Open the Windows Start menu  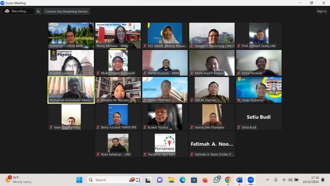pos(79,180)
